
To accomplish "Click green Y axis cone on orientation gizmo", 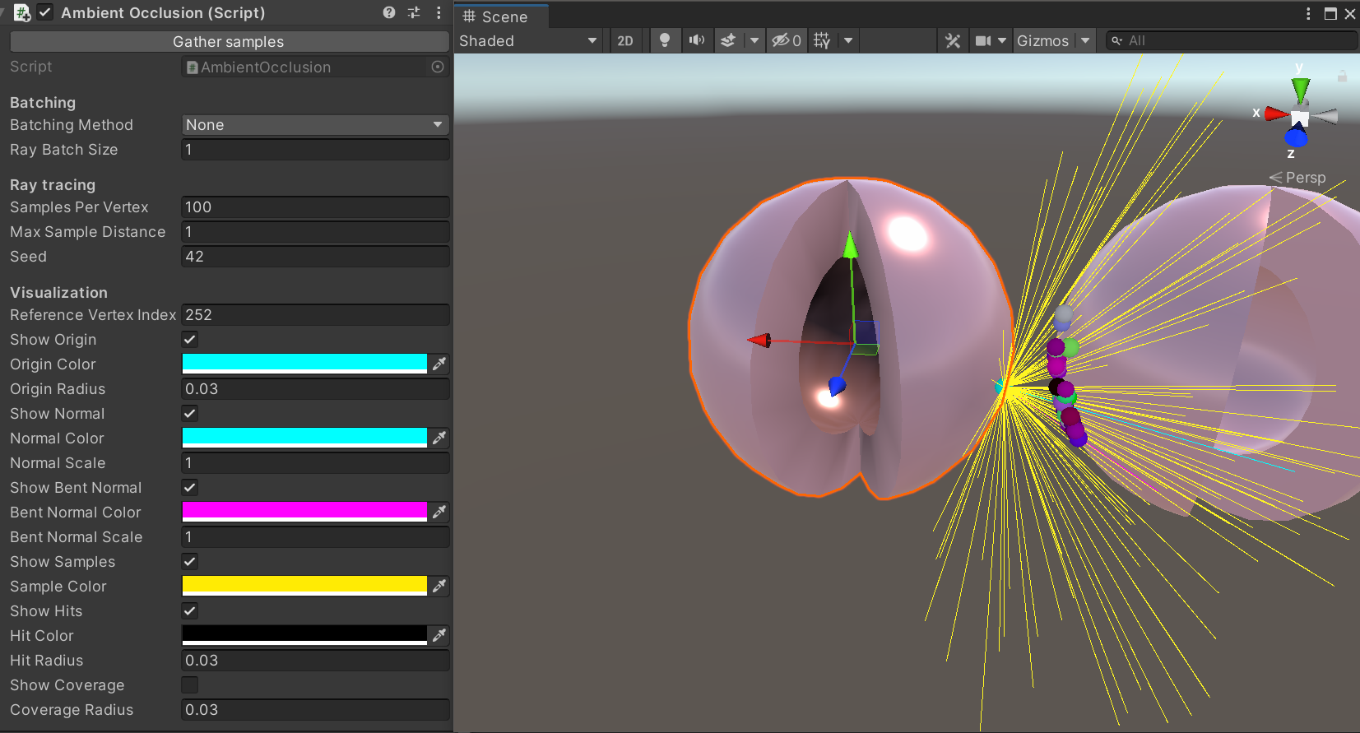I will pos(1300,89).
